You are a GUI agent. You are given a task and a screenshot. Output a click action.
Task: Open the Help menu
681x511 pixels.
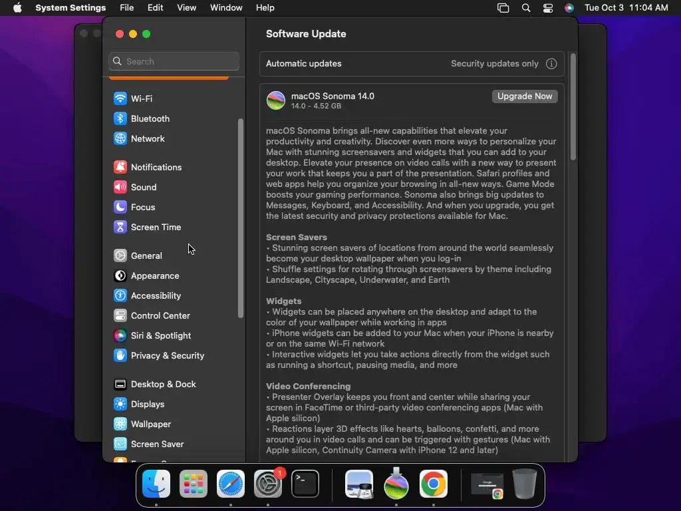tap(265, 8)
